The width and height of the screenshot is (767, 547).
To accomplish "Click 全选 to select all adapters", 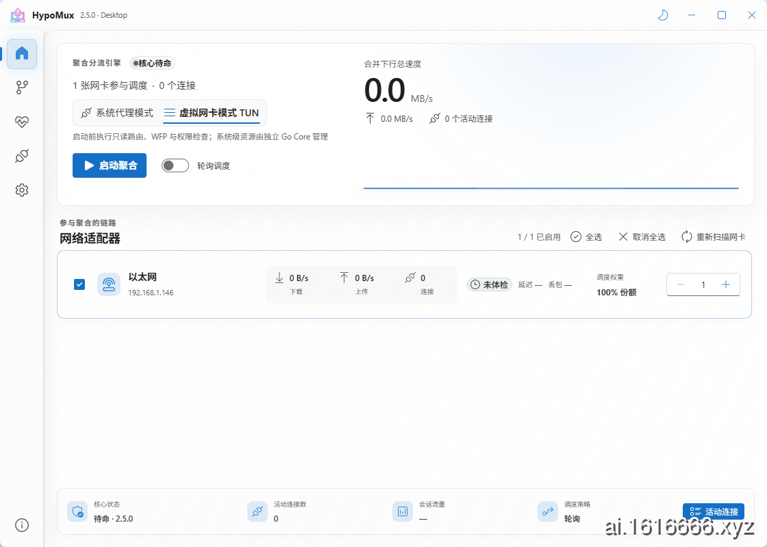I will tap(586, 237).
